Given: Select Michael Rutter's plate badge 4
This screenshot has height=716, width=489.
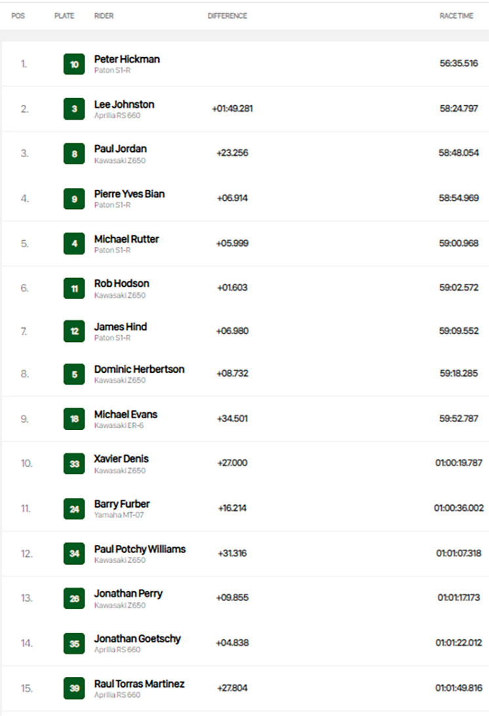Looking at the screenshot, I should pos(74,243).
